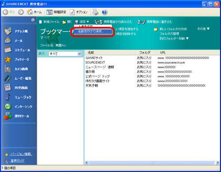Open the ムービー編集 film icon

pyautogui.click(x=8, y=78)
